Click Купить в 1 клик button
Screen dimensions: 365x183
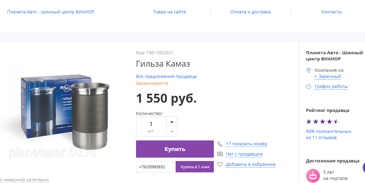click(195, 167)
